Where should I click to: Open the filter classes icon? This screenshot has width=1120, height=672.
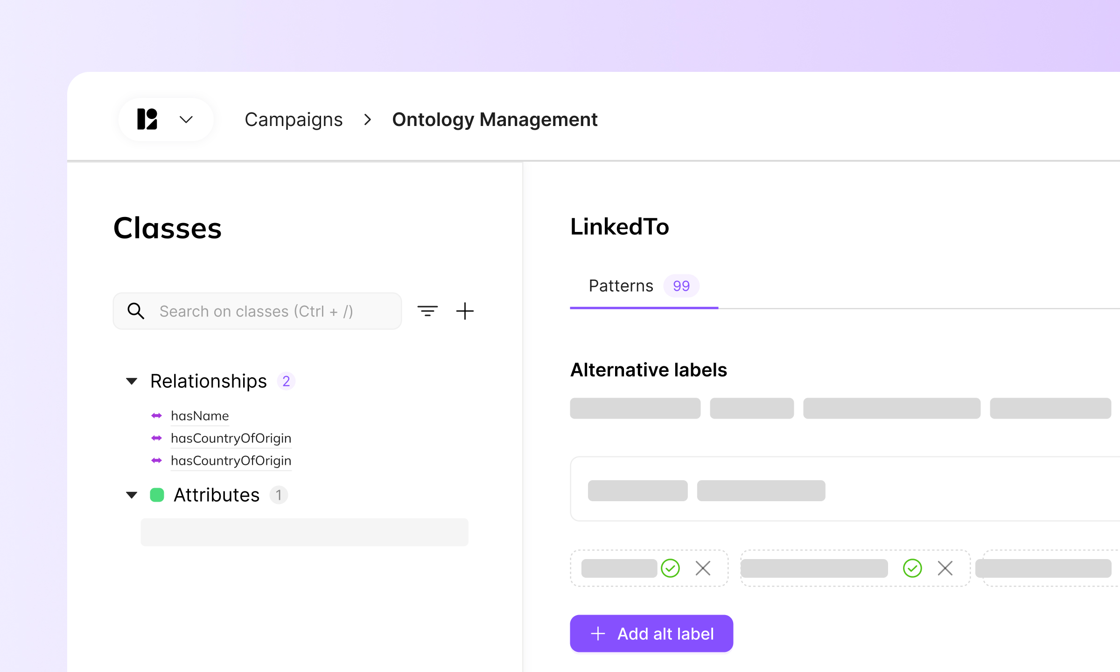coord(427,311)
